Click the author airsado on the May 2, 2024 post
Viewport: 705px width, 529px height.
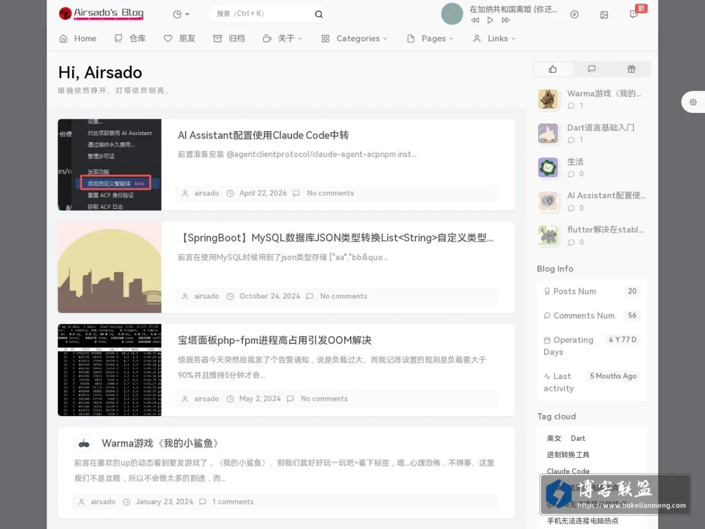coord(207,399)
